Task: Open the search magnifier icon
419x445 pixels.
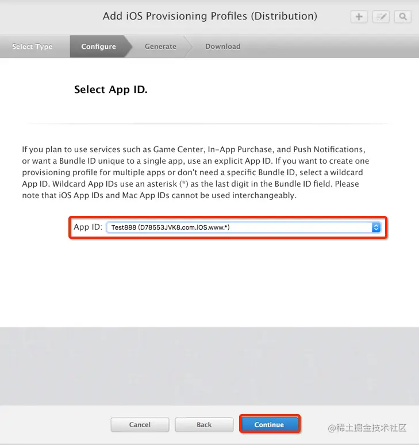Action: coord(403,17)
